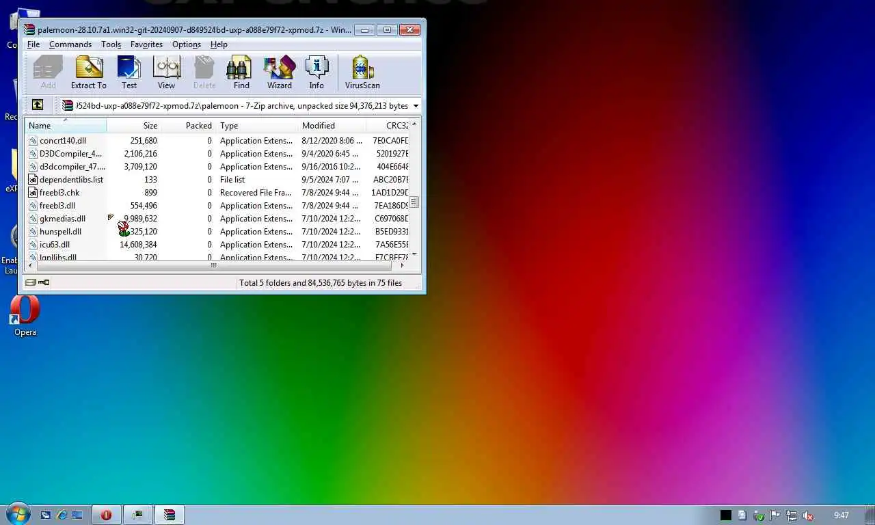The height and width of the screenshot is (525, 875).
Task: Switch to Opera taskbar button
Action: (106, 515)
